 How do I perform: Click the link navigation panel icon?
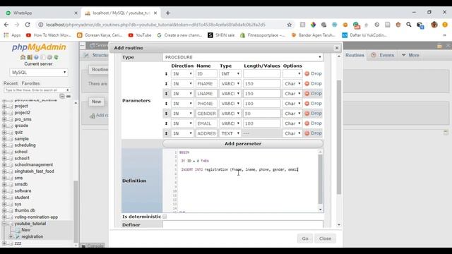point(69,96)
